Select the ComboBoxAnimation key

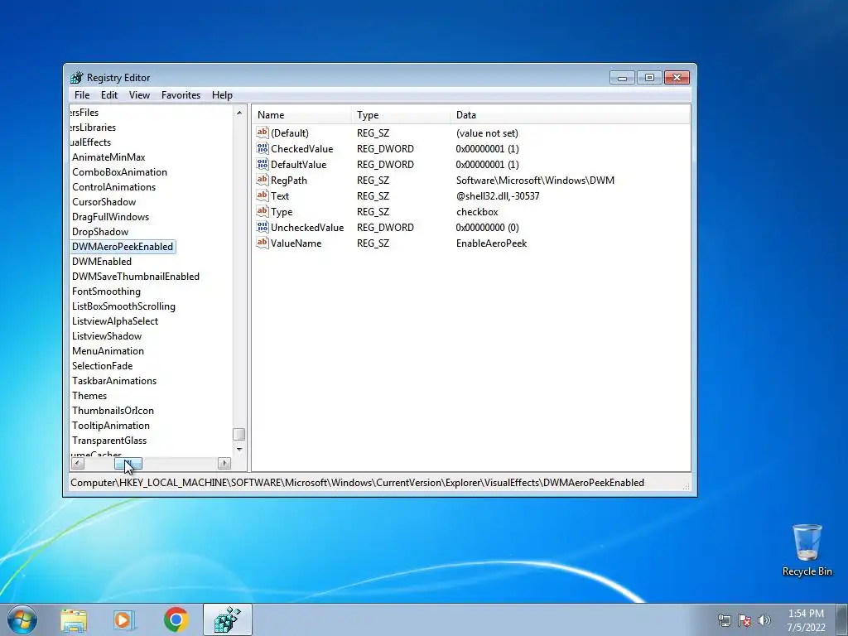[119, 172]
